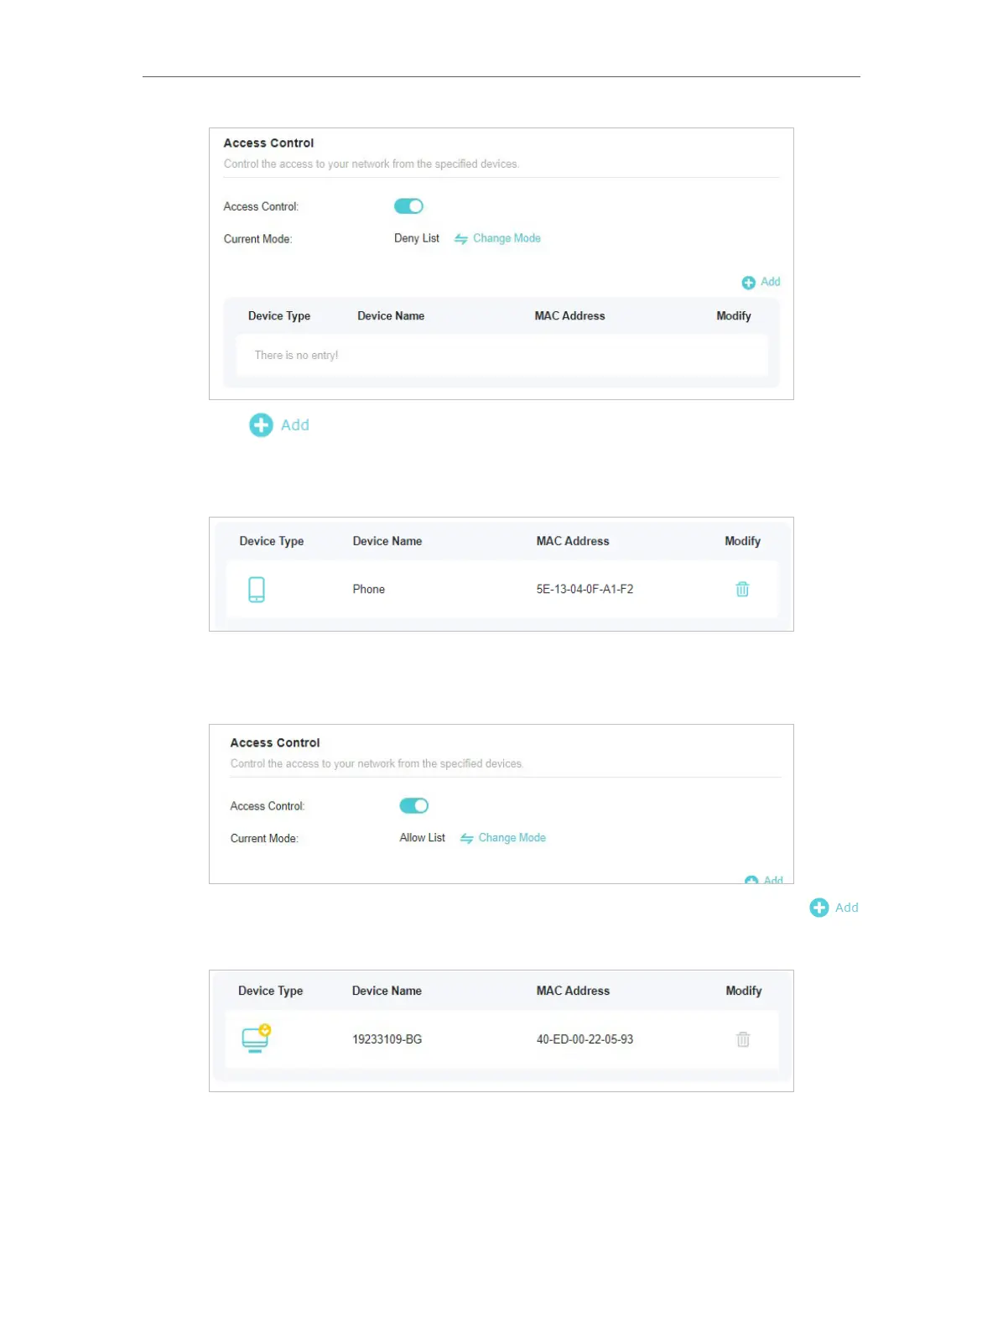Toggle Access Control switch in Allow List panel
The height and width of the screenshot is (1327, 1003).
[414, 806]
